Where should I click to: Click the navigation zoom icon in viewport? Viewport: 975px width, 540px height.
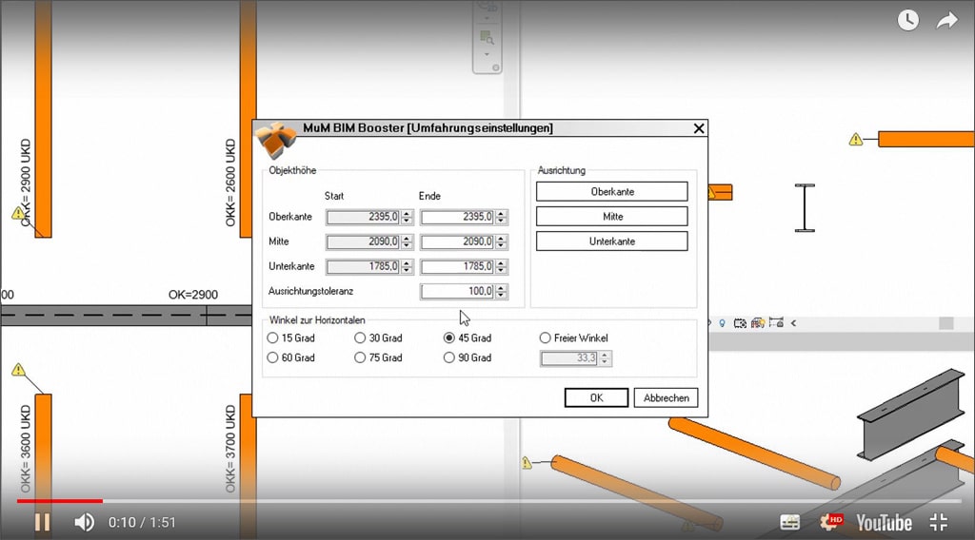pyautogui.click(x=487, y=38)
